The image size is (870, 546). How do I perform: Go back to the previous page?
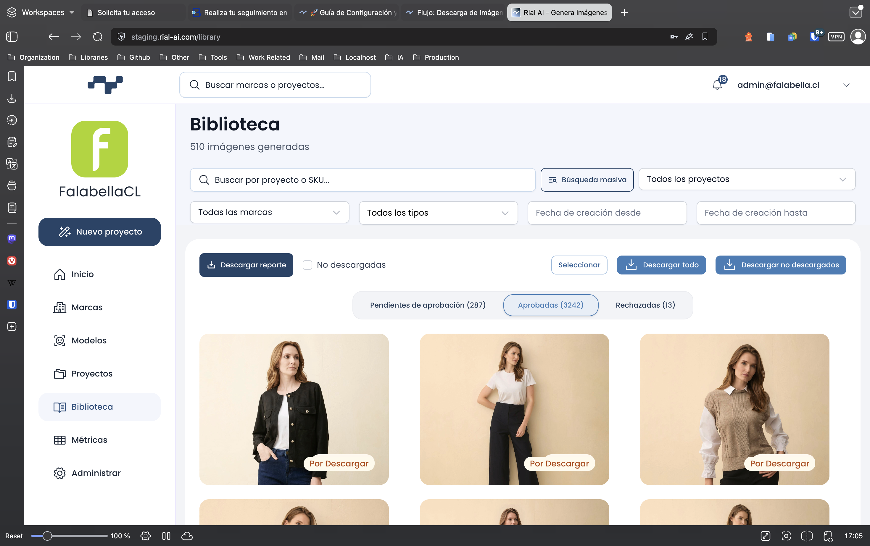click(x=54, y=36)
